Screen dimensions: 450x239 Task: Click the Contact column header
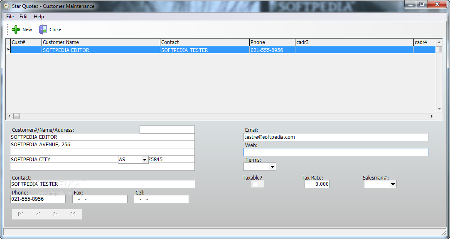pyautogui.click(x=204, y=42)
